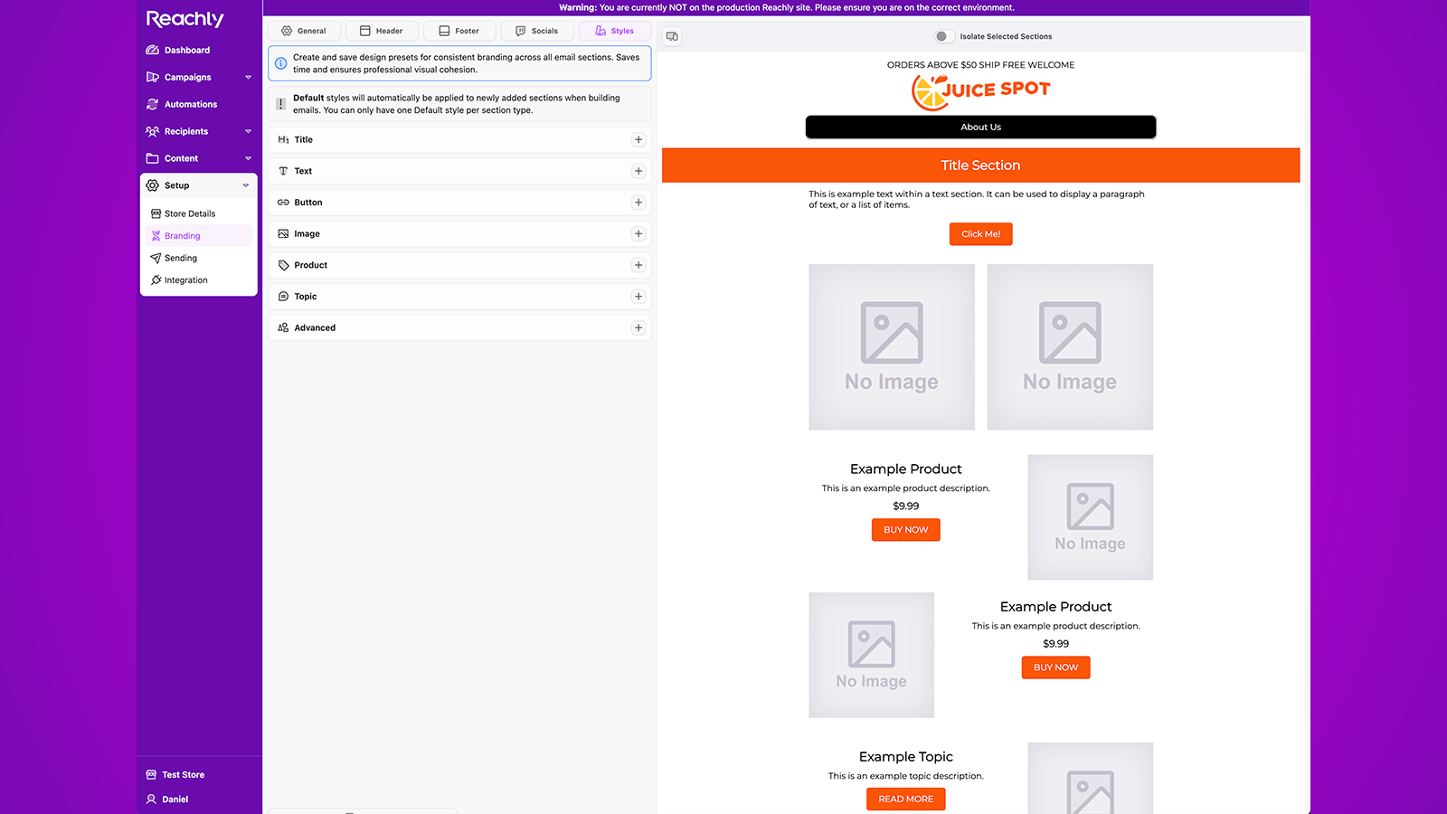Image resolution: width=1447 pixels, height=814 pixels.
Task: Click the Test Store icon
Action: [151, 774]
